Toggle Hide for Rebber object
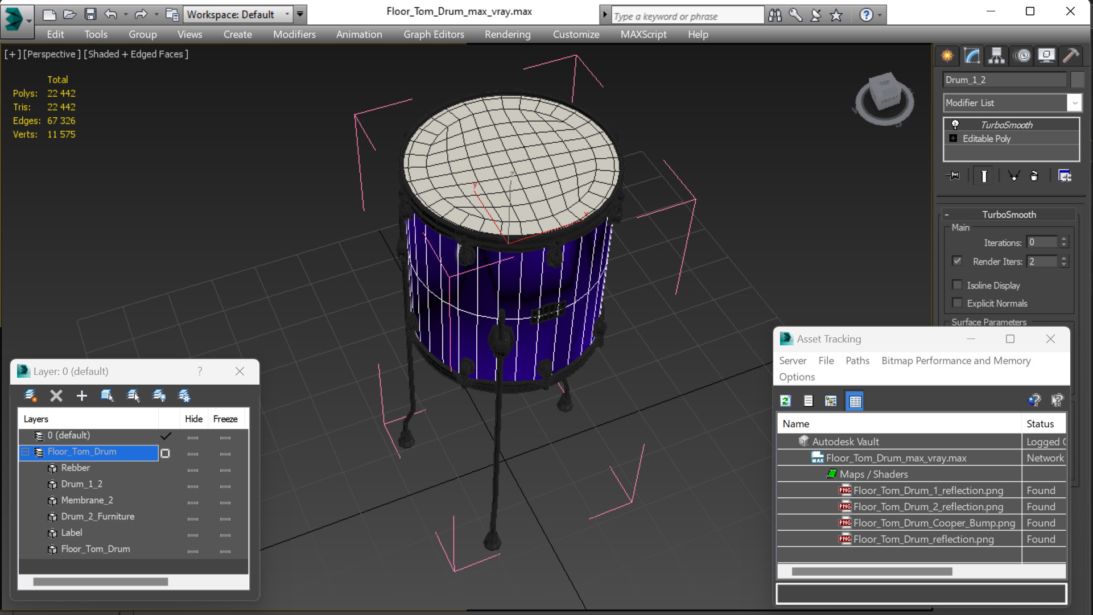The height and width of the screenshot is (615, 1093). pos(193,470)
